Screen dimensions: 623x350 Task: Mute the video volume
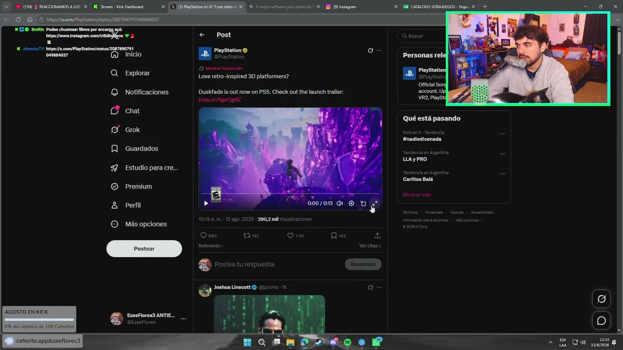(x=340, y=203)
